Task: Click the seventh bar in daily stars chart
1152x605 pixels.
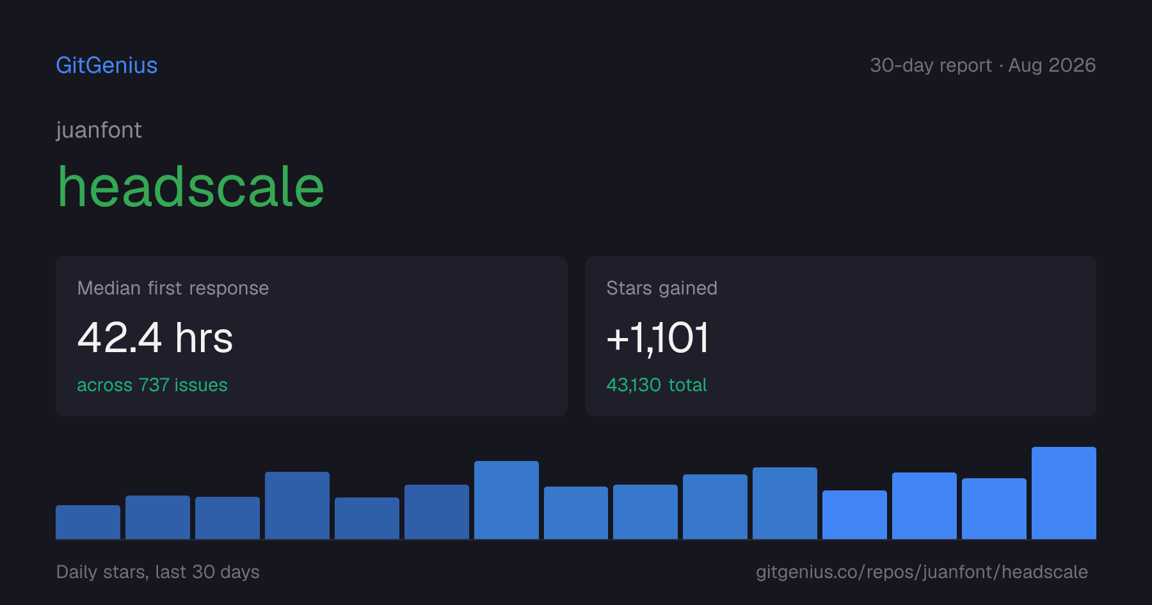Action: pyautogui.click(x=506, y=500)
